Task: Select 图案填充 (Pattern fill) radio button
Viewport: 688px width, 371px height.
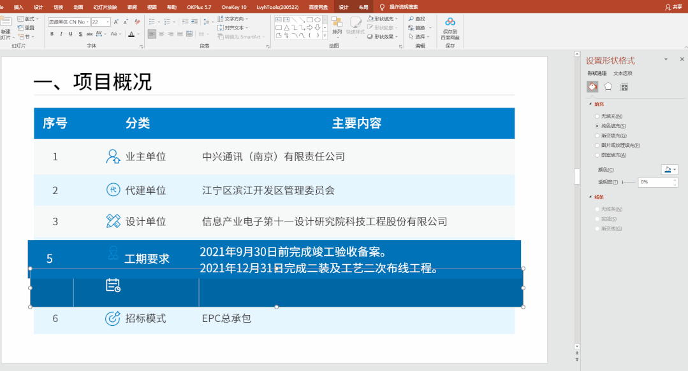Action: [x=597, y=155]
